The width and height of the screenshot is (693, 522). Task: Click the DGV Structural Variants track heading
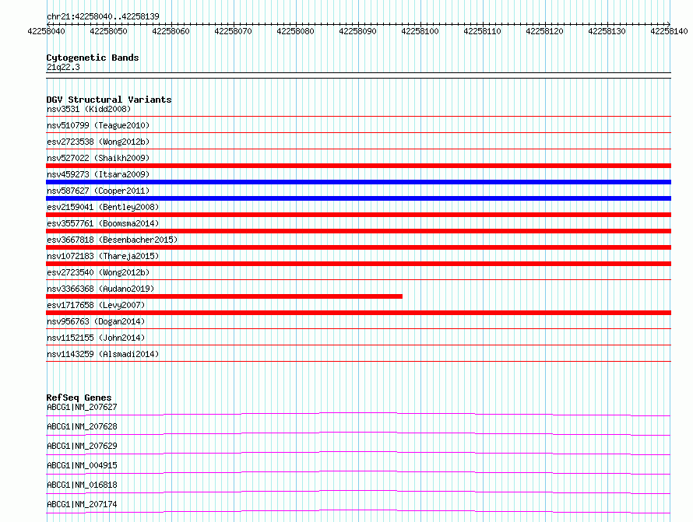[109, 100]
